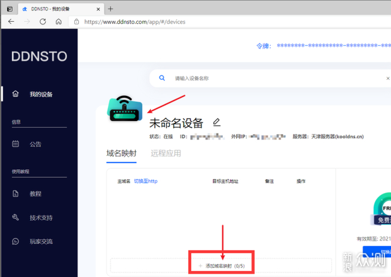Click the masked 令牌 token text

click(333, 45)
